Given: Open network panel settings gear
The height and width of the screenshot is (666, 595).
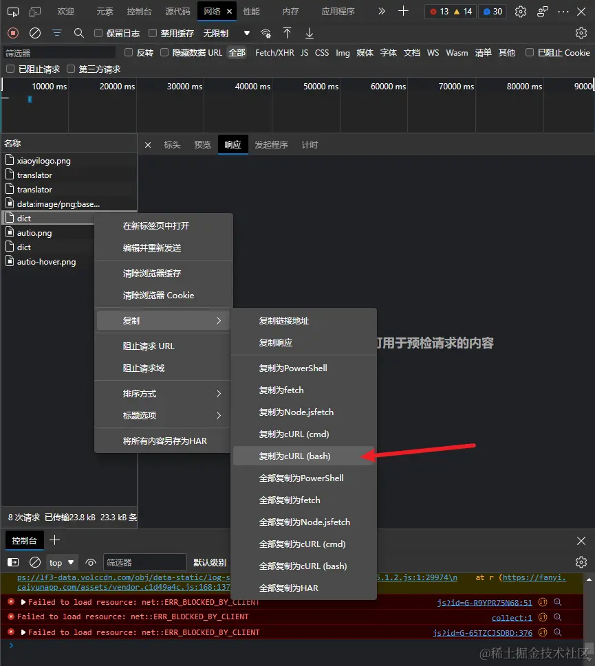Looking at the screenshot, I should pyautogui.click(x=581, y=33).
